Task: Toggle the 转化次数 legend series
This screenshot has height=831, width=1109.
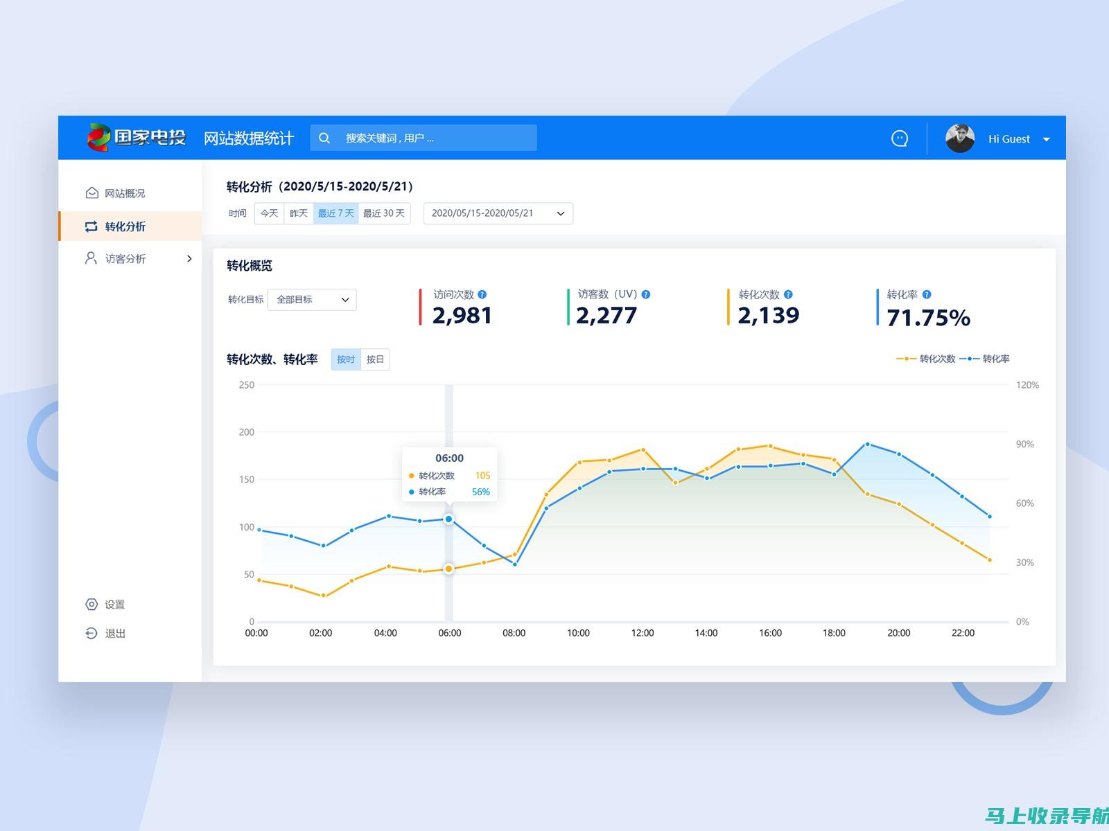Action: click(x=925, y=359)
